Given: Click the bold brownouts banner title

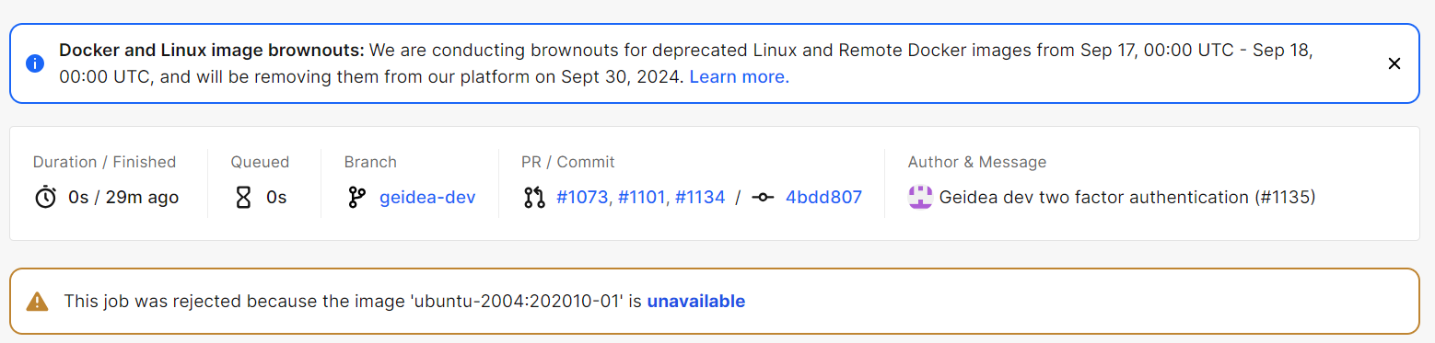Looking at the screenshot, I should point(213,50).
